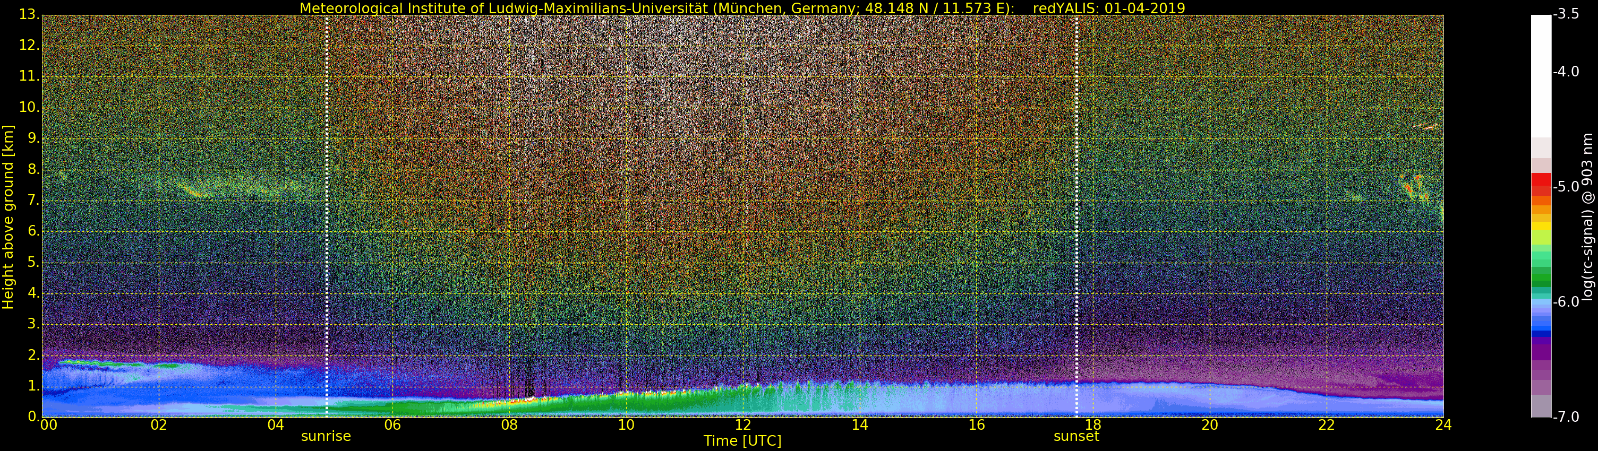This screenshot has height=451, width=1598.
Task: Select the 'Height above ground [km]' axis label
Action: point(8,217)
